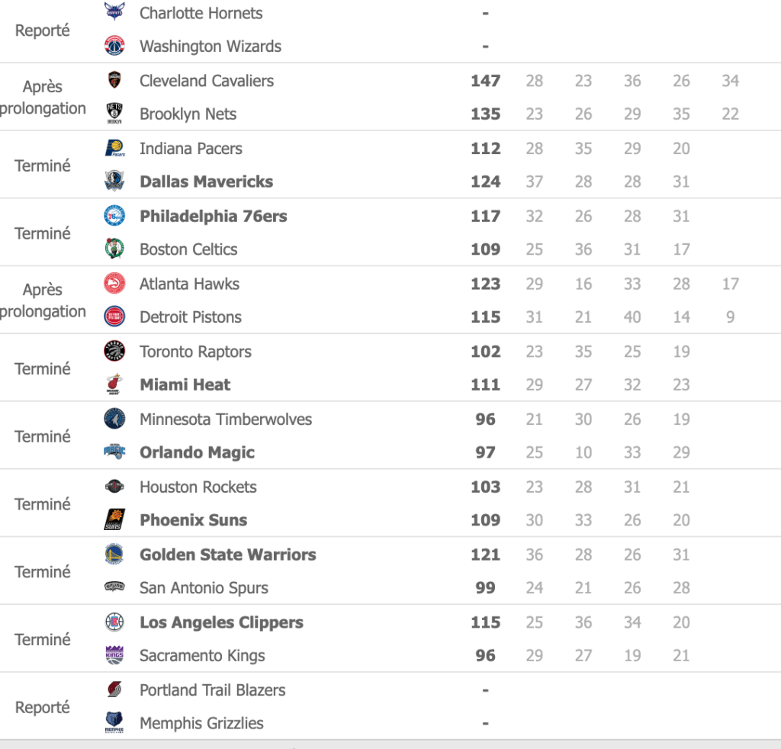Click the Reporté status for Trail Blazers–Grizzlies
This screenshot has width=781, height=749.
[x=43, y=707]
